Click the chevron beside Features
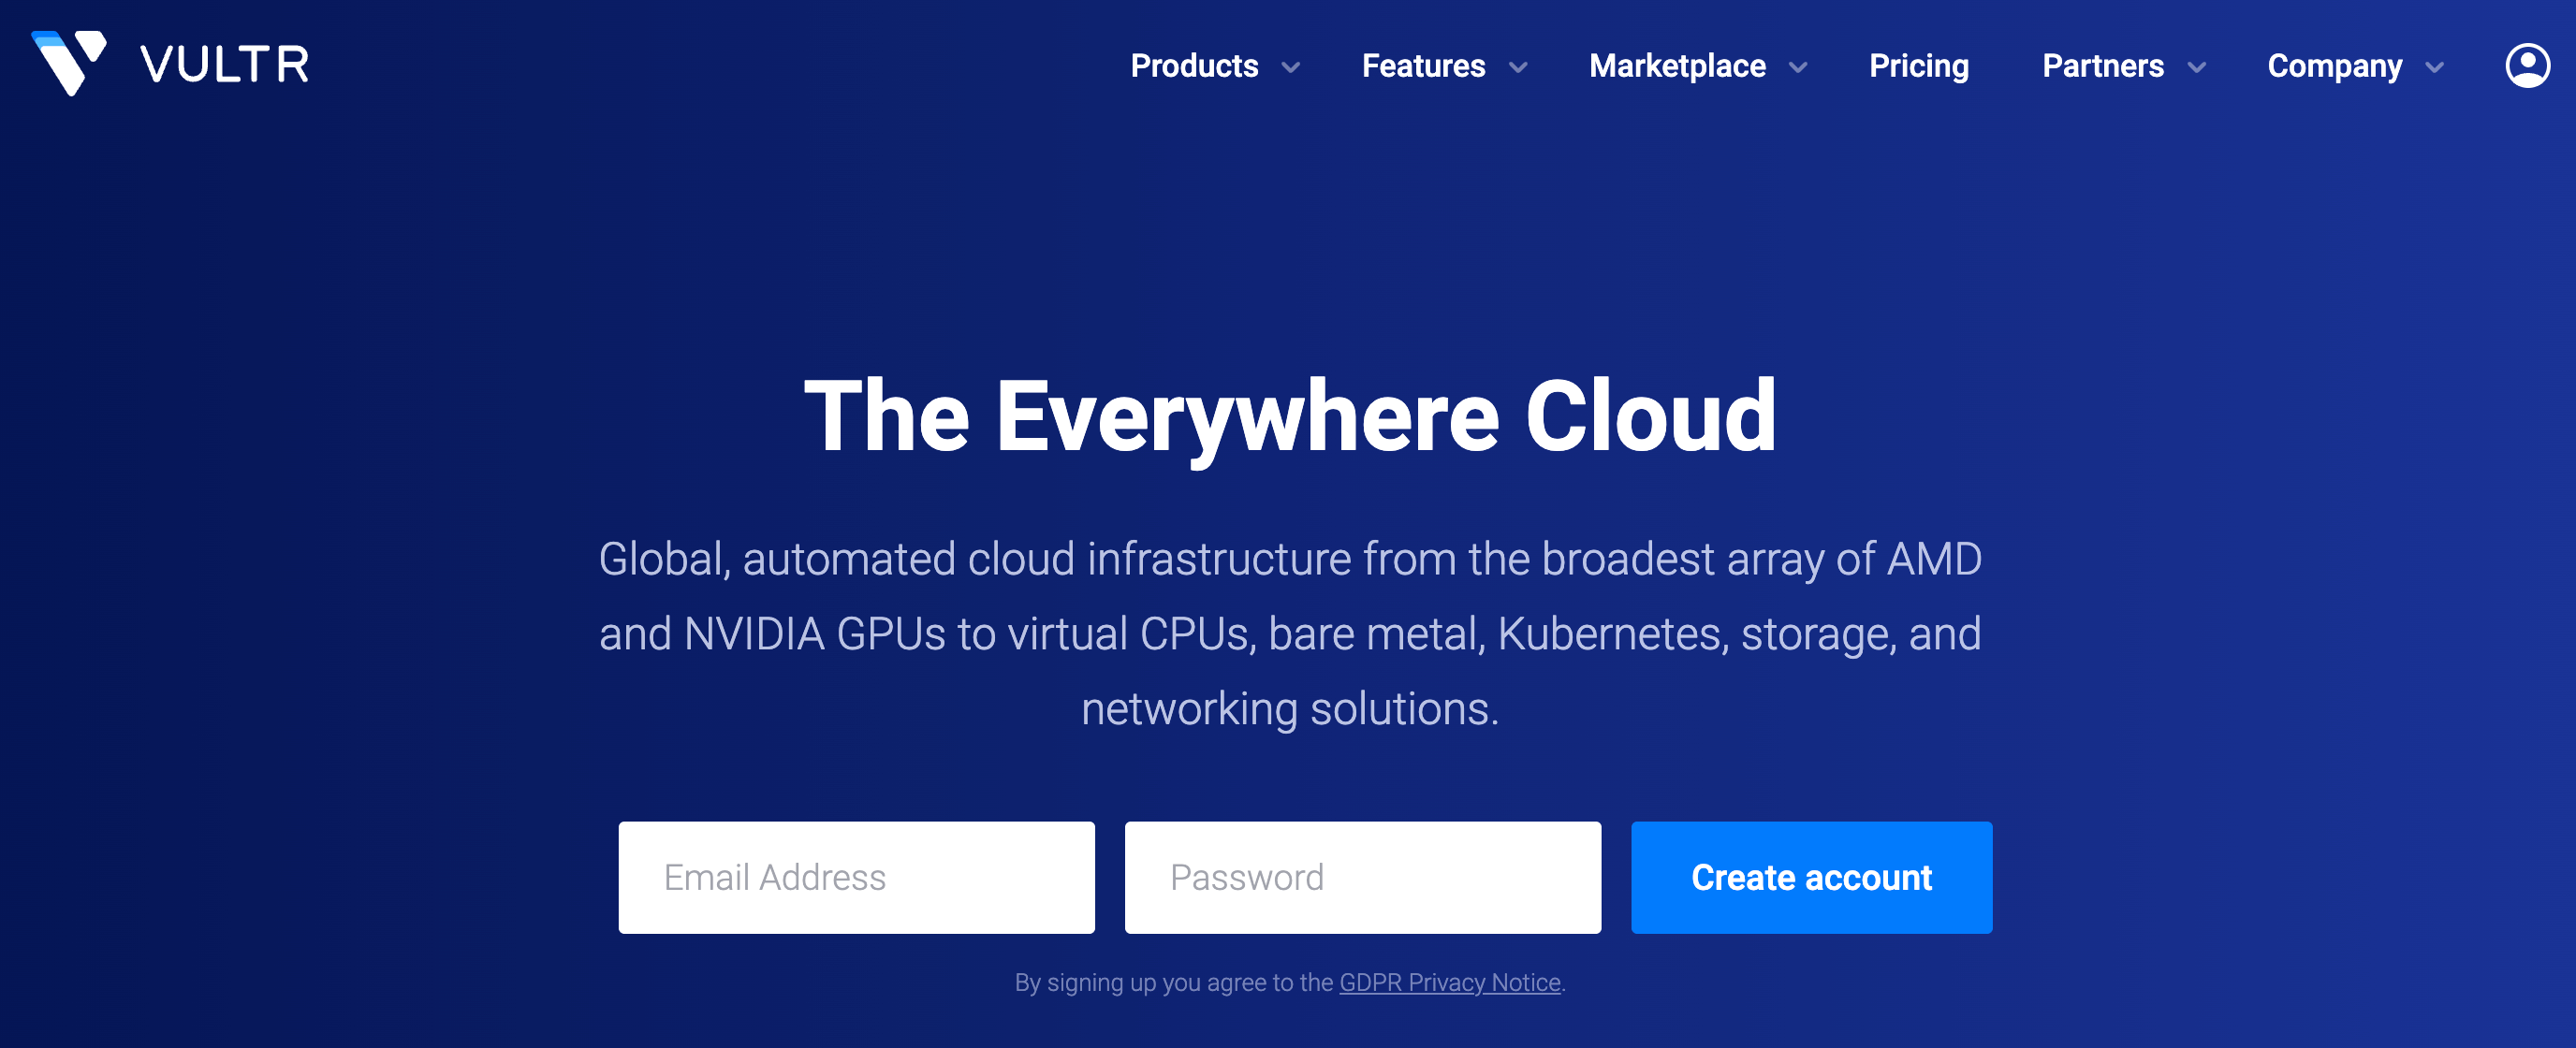Viewport: 2576px width, 1048px height. pyautogui.click(x=1520, y=68)
